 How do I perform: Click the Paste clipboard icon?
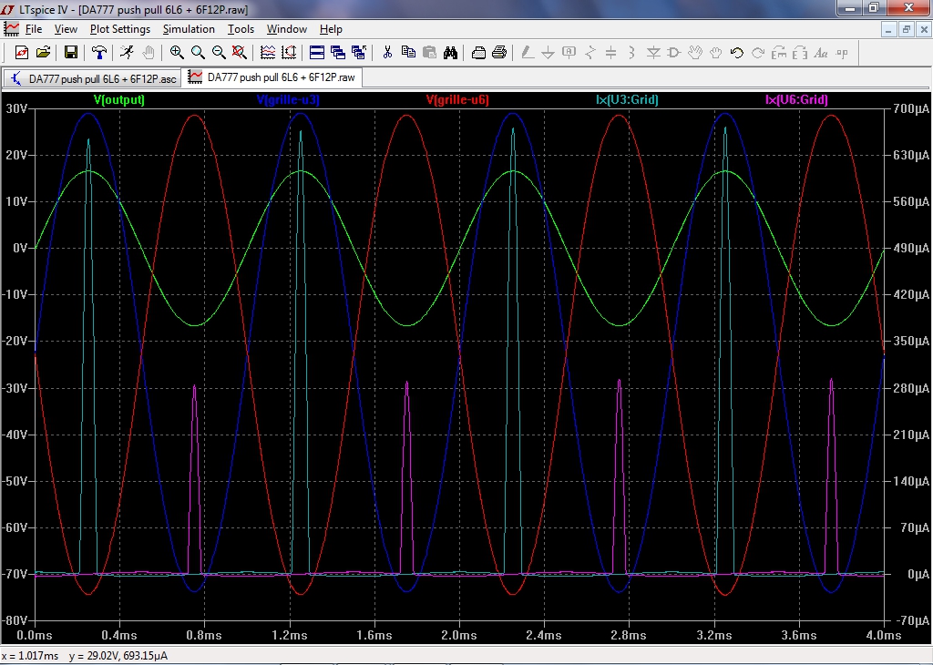click(x=429, y=53)
